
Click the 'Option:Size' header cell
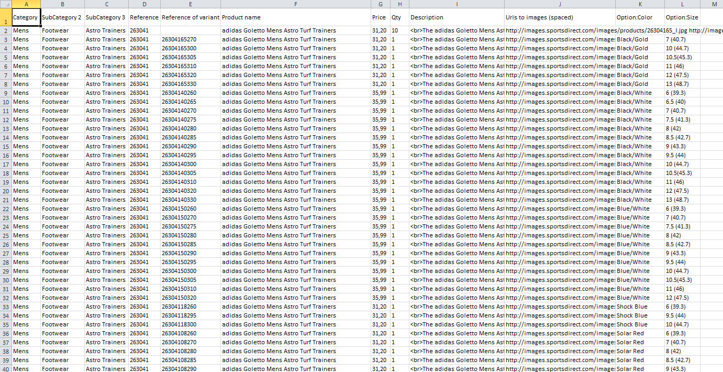click(x=682, y=17)
